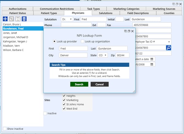
Task: Click the Cancel button
Action: (x=99, y=84)
